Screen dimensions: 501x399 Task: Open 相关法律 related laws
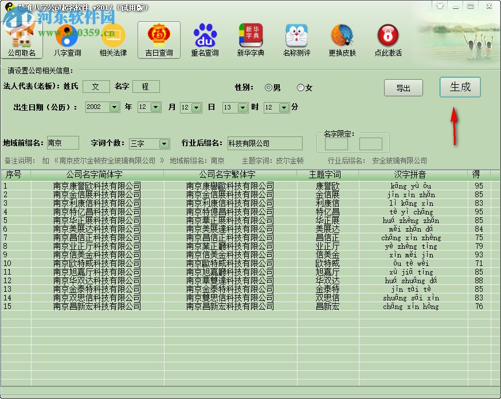click(x=112, y=39)
